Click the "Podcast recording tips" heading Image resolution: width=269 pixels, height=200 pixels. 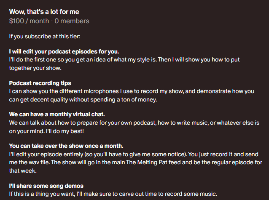[40, 83]
